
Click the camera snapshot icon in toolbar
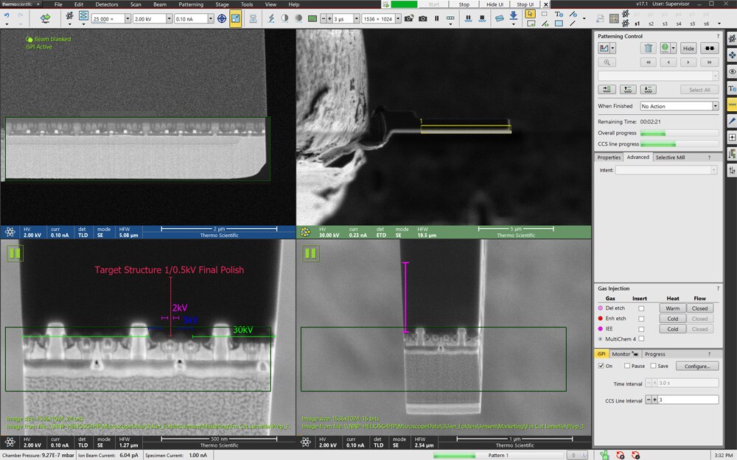[x=422, y=18]
